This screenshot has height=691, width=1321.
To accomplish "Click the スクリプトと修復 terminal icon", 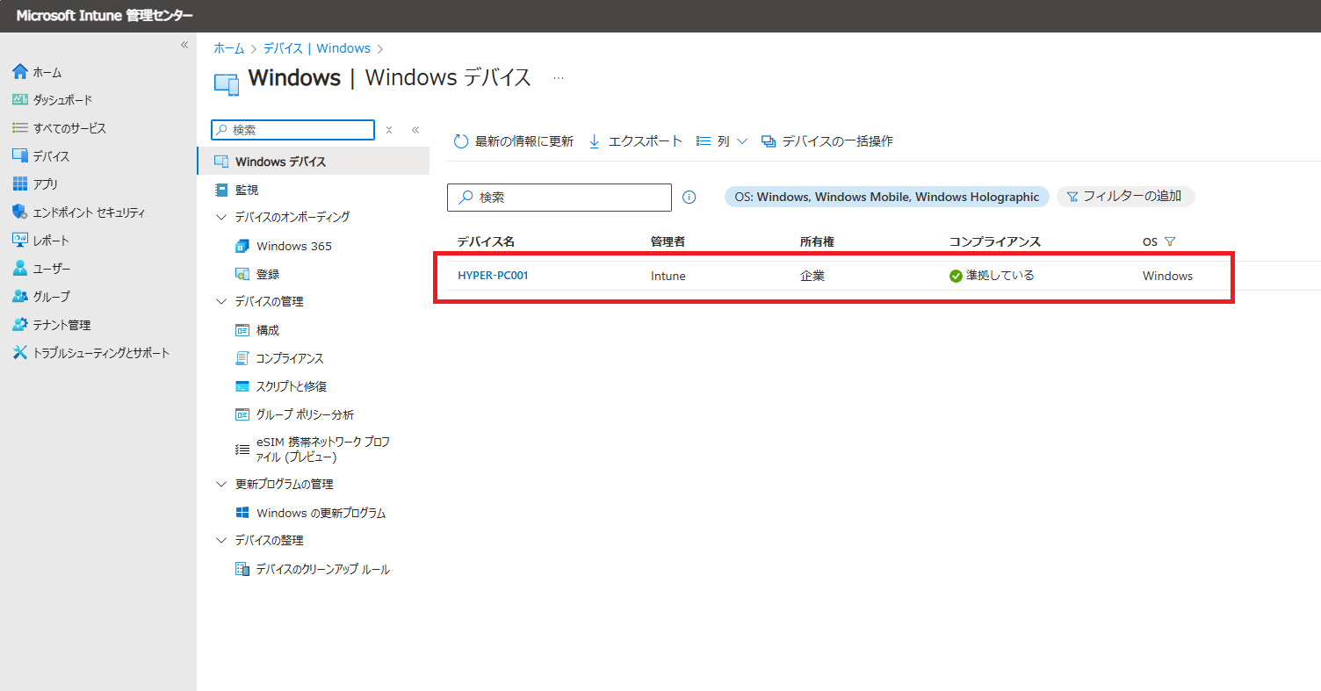I will click(242, 386).
